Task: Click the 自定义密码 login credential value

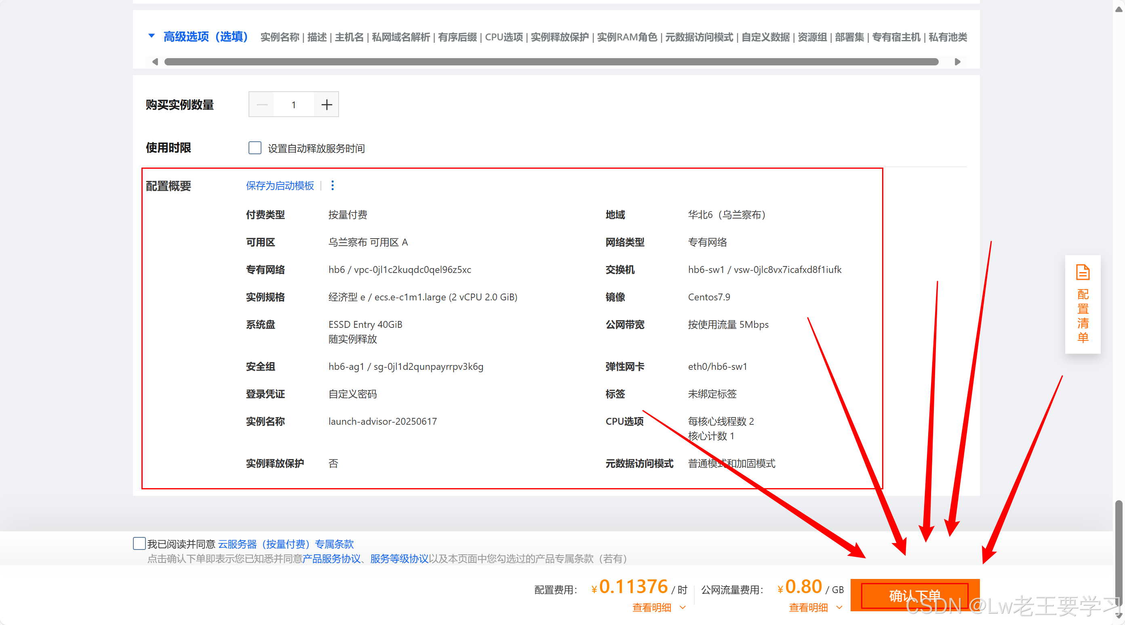Action: 352,394
